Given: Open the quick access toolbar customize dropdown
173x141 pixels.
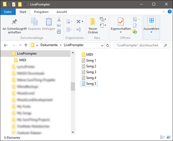Looking at the screenshot, I should pos(25,5).
